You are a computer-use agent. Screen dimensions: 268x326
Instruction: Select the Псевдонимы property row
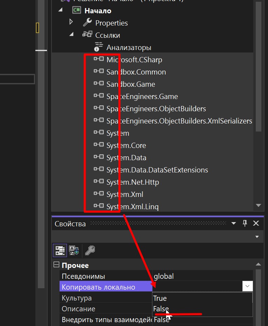(x=106, y=276)
